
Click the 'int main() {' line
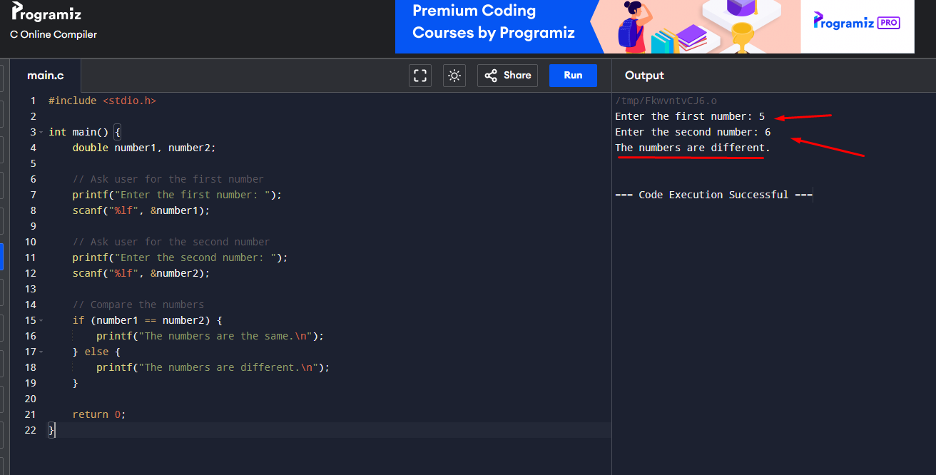coord(85,132)
